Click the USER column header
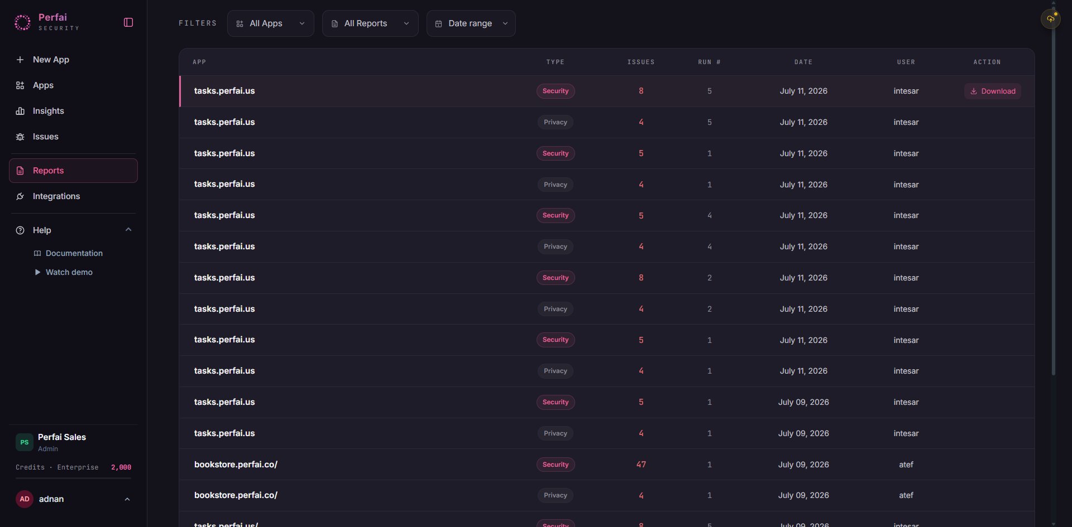 [x=906, y=62]
